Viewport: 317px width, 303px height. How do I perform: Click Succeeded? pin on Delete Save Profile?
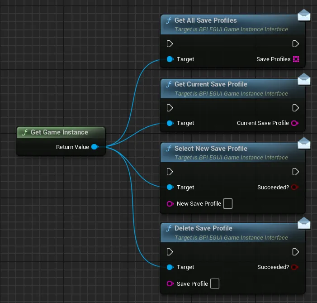pyautogui.click(x=295, y=267)
